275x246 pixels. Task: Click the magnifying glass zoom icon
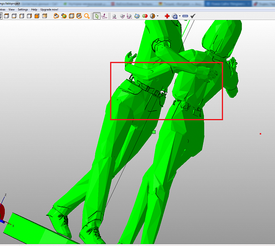(x=87, y=16)
